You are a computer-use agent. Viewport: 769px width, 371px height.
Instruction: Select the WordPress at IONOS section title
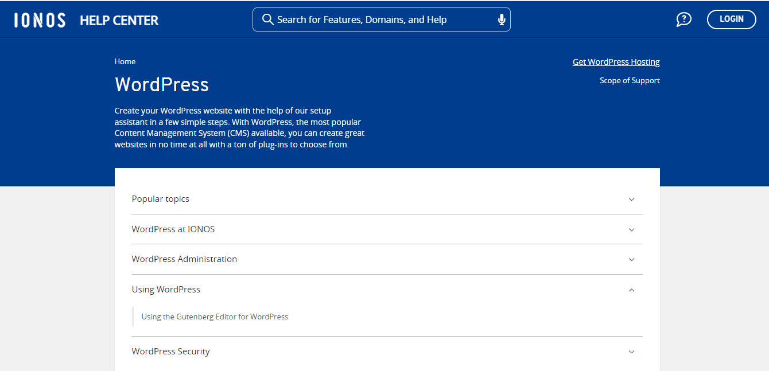[x=173, y=229]
